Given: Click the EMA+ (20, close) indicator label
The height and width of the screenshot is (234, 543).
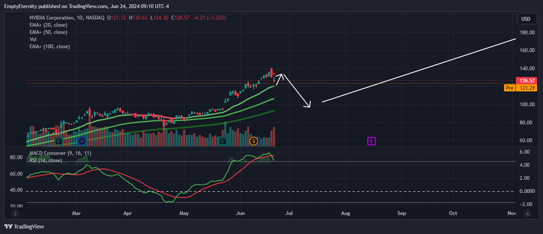Looking at the screenshot, I should (48, 25).
